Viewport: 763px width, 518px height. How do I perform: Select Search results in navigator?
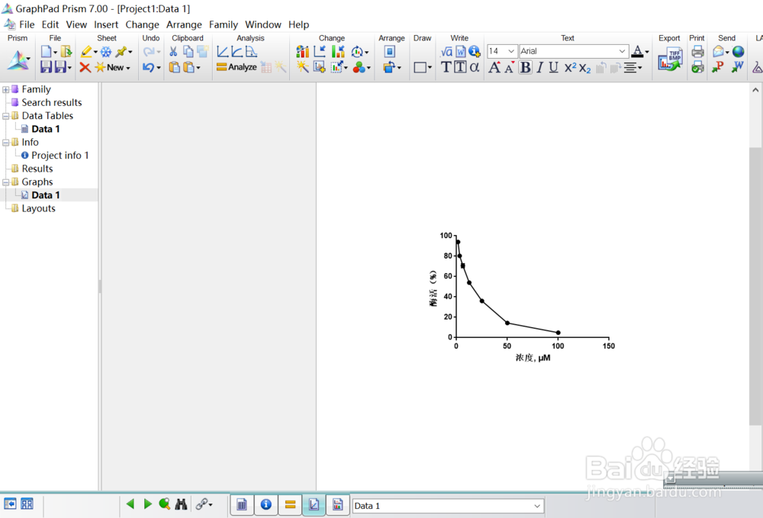52,102
